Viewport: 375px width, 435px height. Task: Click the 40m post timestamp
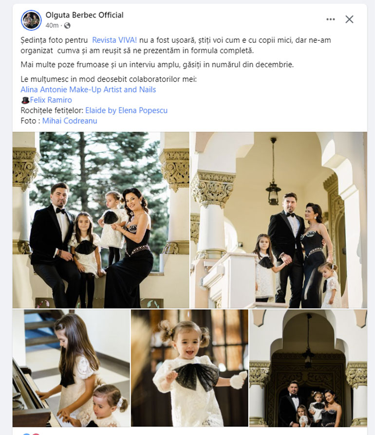(x=52, y=25)
